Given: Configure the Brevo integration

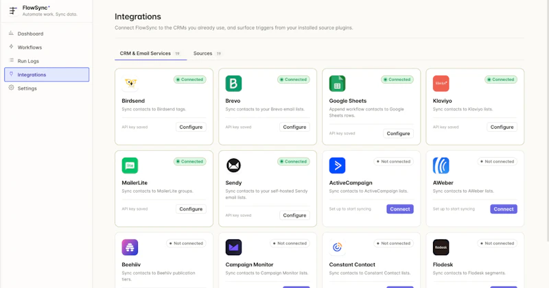Looking at the screenshot, I should tap(294, 127).
